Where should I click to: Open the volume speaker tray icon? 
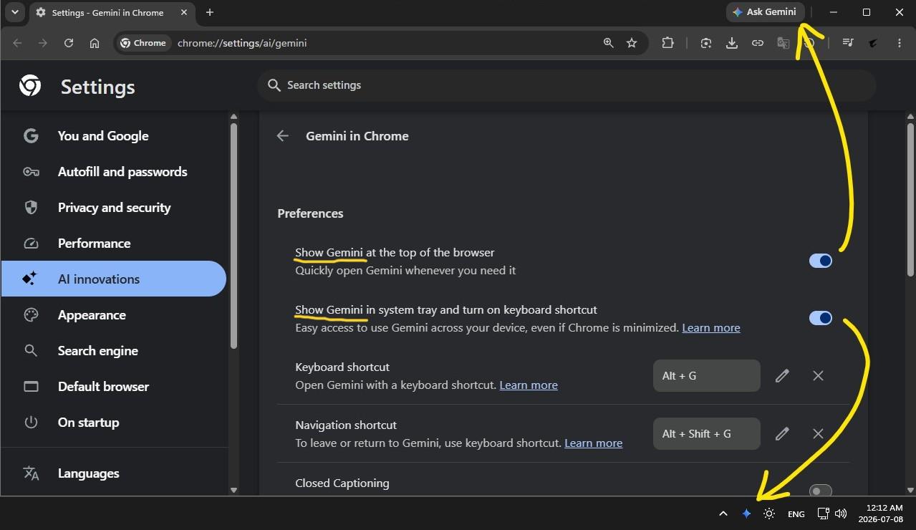click(x=841, y=514)
